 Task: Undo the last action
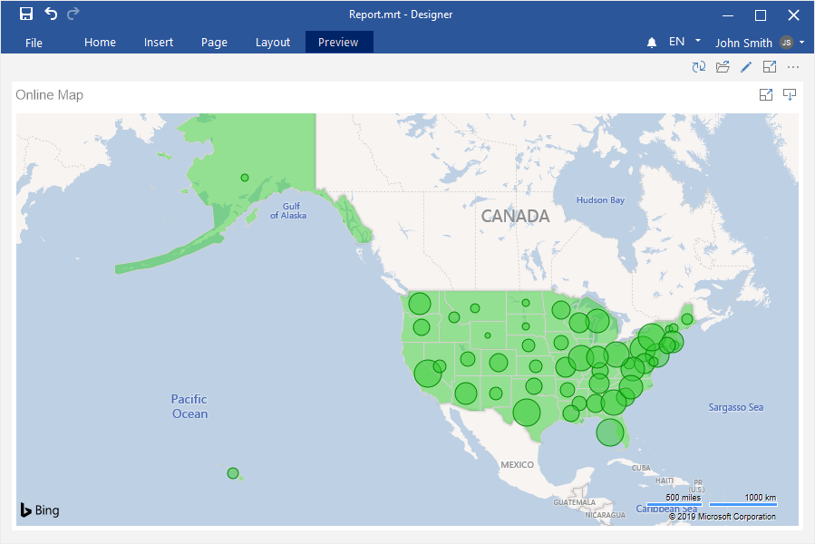51,14
